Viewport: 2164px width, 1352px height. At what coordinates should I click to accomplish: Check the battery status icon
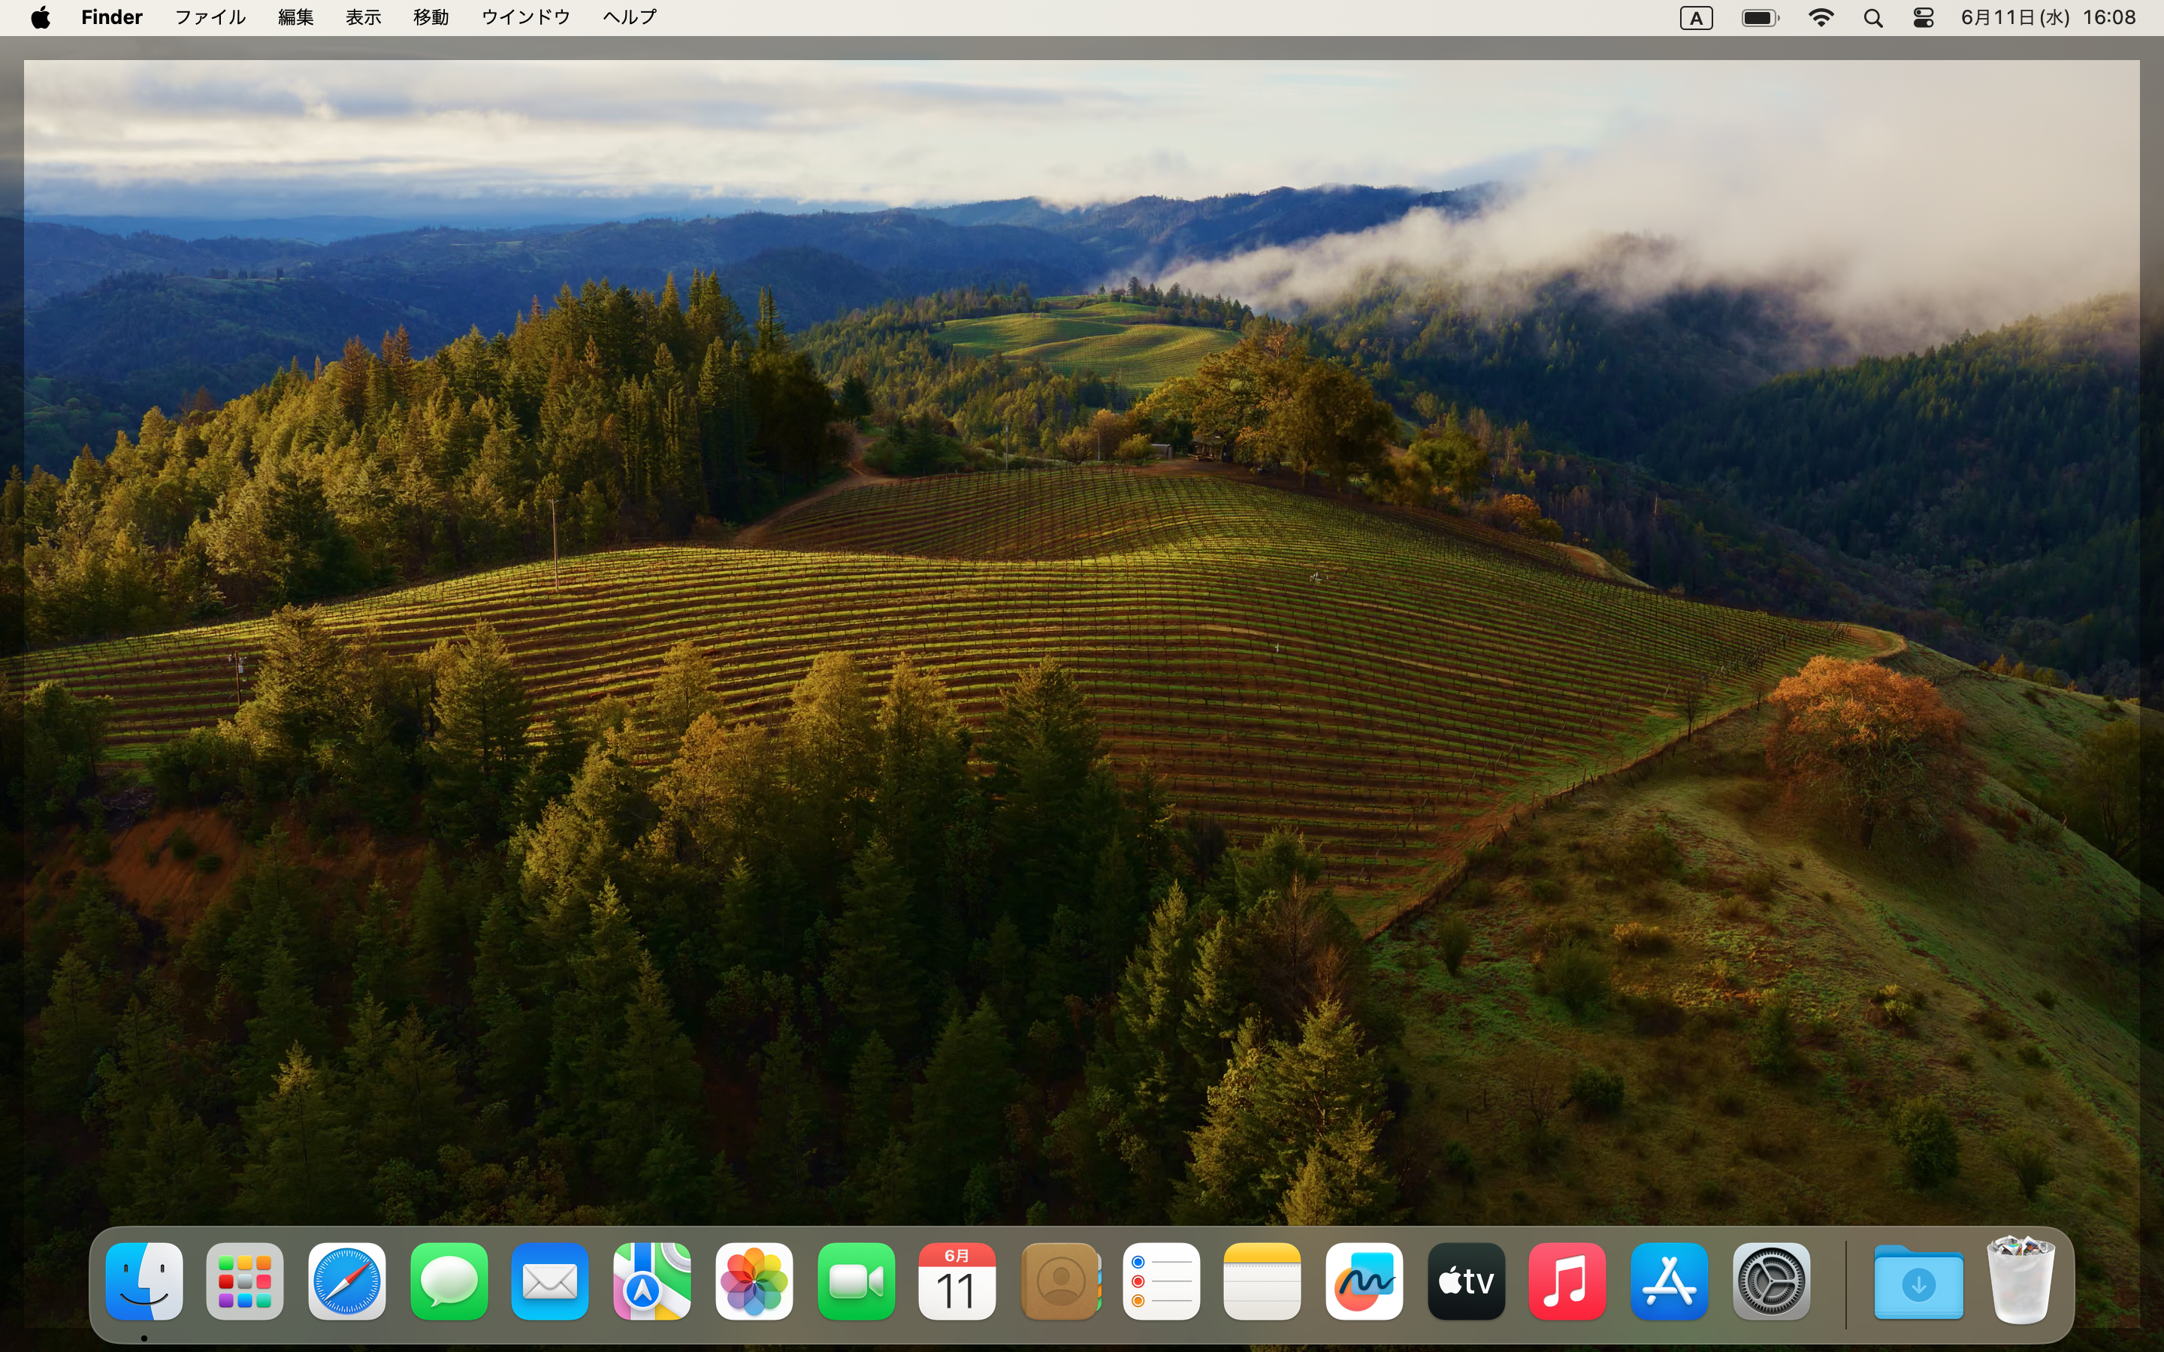1761,18
